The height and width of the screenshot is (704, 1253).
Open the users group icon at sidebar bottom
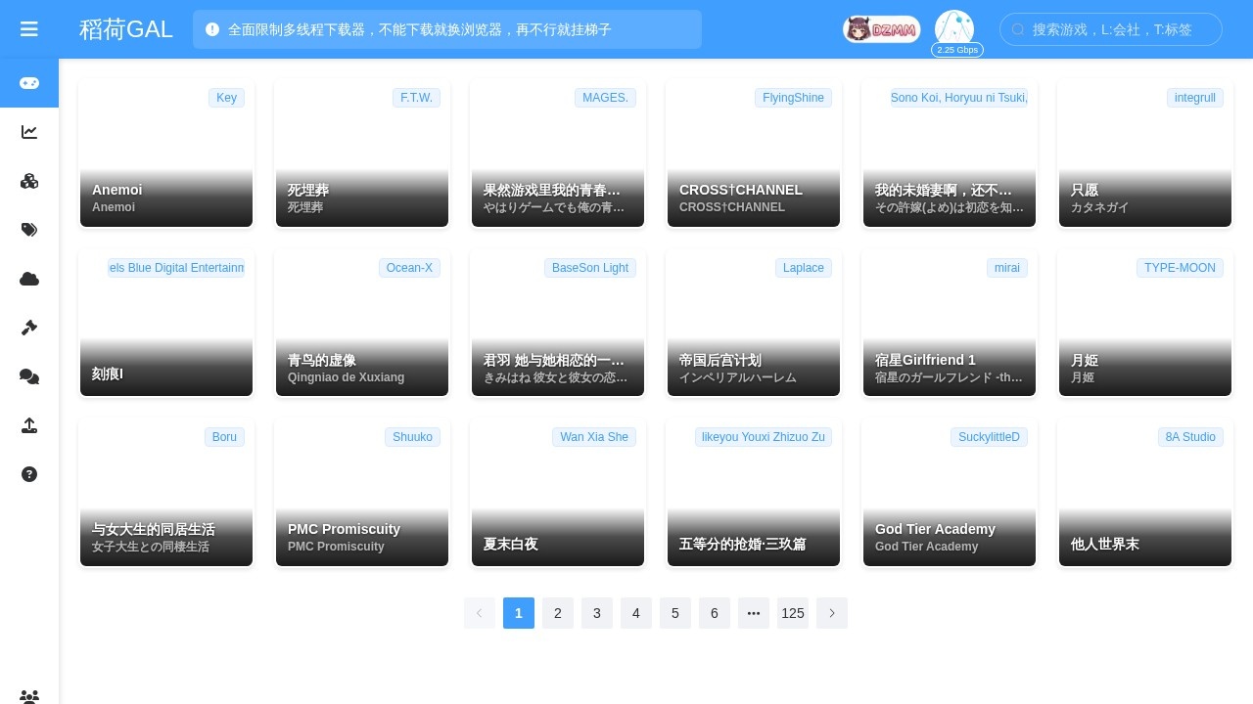click(29, 696)
